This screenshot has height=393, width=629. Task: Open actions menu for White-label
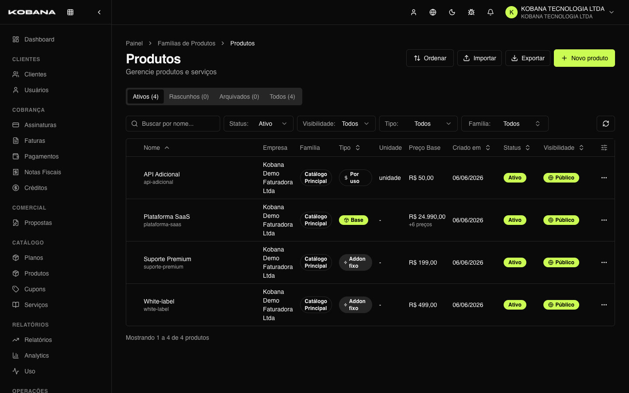coord(604,305)
